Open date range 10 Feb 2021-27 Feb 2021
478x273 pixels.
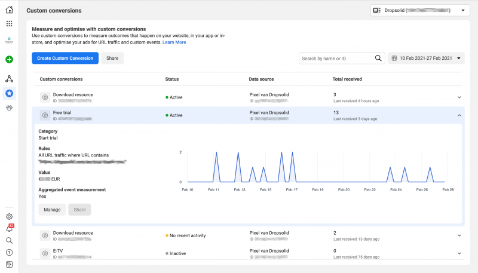coord(426,58)
